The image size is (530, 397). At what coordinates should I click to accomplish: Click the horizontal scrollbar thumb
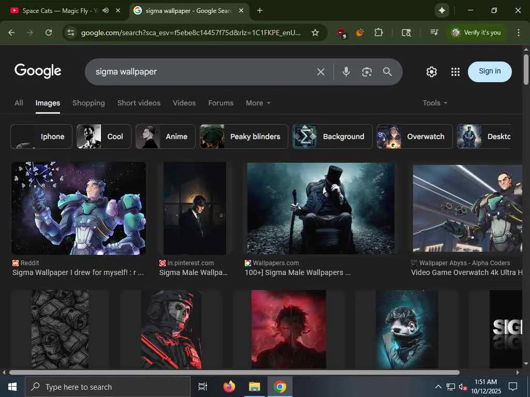[x=234, y=372]
